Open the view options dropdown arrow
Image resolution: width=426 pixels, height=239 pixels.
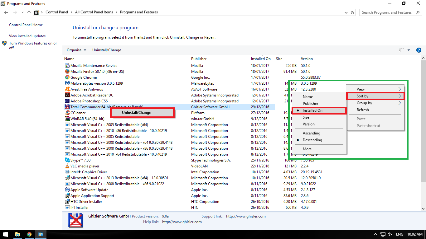[x=409, y=50]
